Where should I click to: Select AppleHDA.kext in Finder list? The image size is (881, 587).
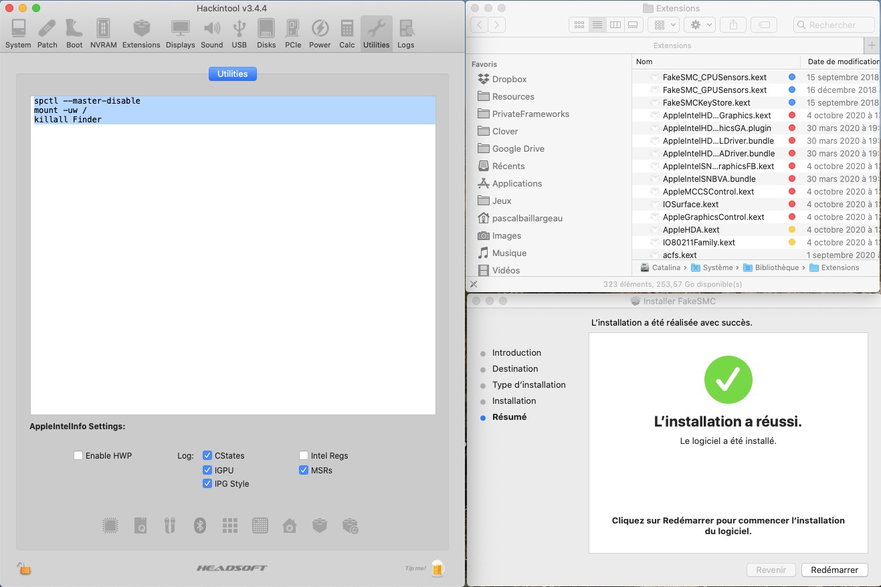pos(756,230)
